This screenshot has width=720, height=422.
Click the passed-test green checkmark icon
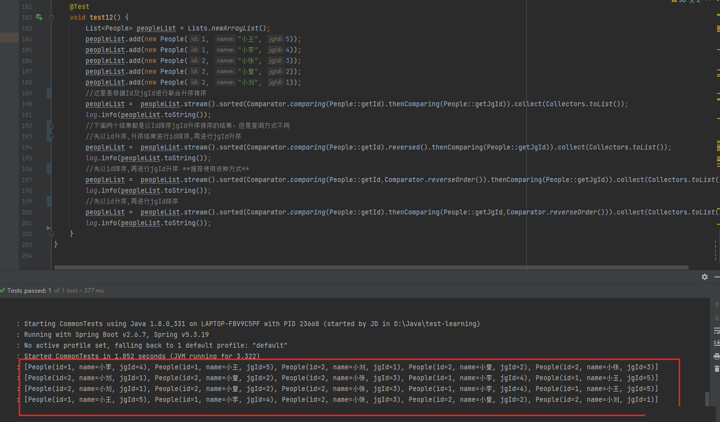point(3,290)
